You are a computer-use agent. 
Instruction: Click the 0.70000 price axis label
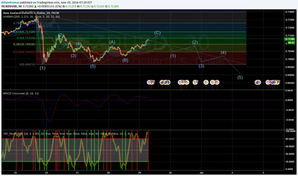pos(290,59)
